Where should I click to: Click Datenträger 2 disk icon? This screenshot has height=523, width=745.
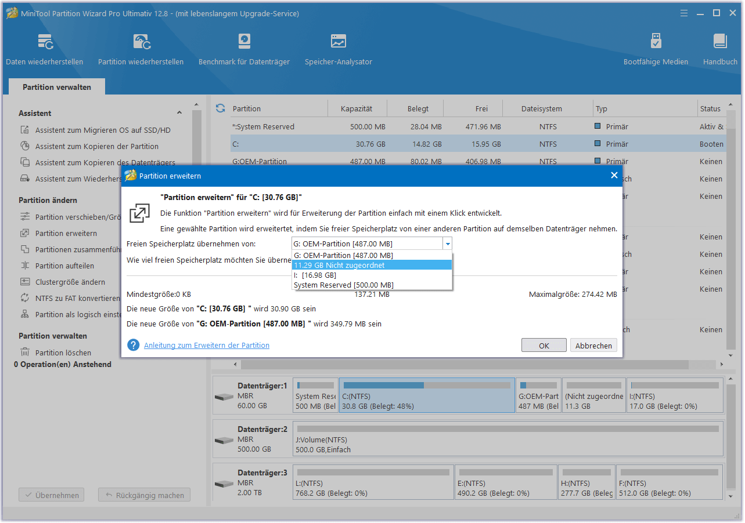[x=224, y=441]
